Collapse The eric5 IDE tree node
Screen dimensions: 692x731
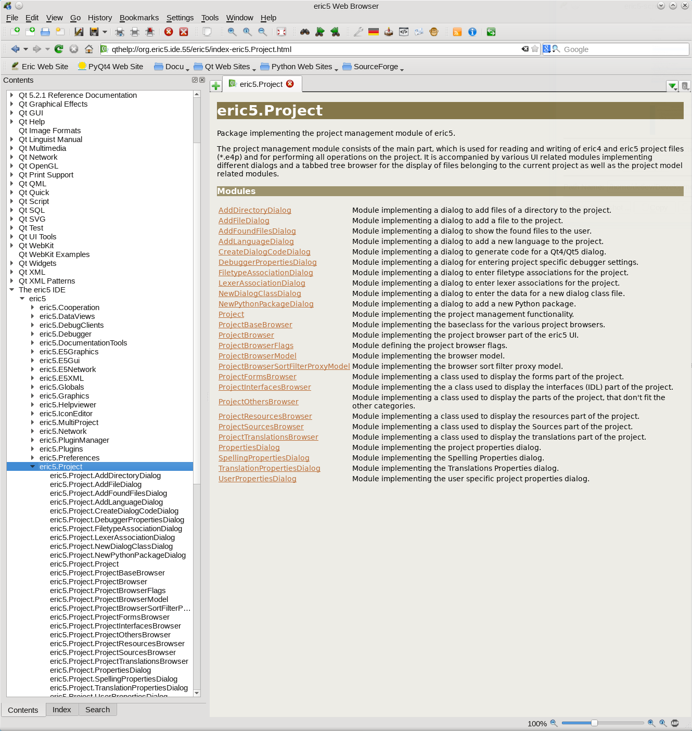click(x=11, y=290)
